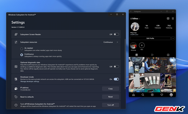Open the person in blue shirt post
Image resolution: width=188 pixels, height=114 pixels.
coord(152,65)
